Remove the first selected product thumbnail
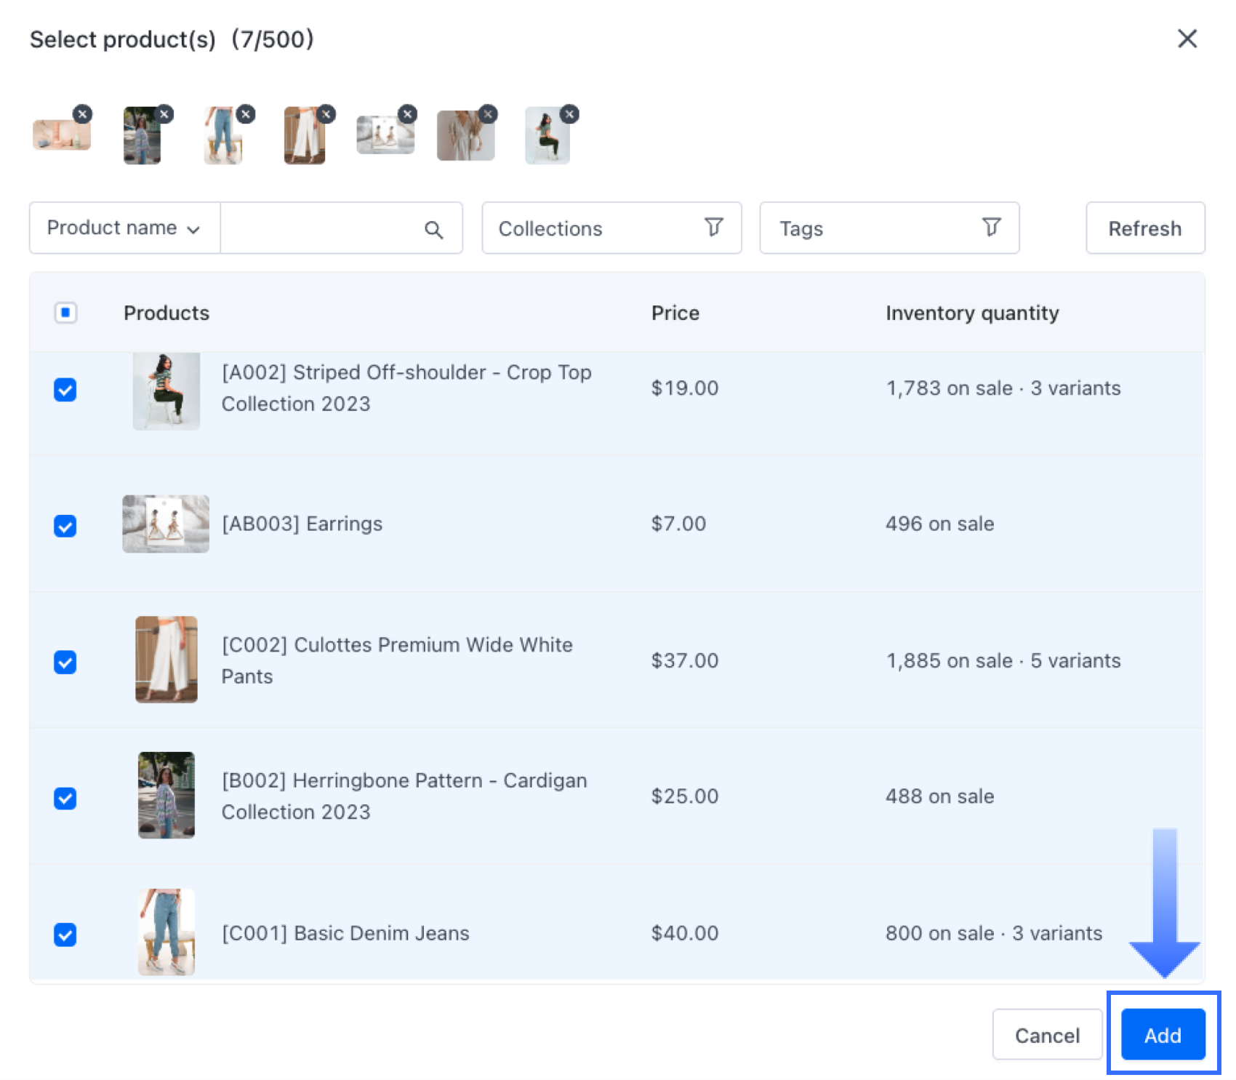This screenshot has width=1236, height=1080. pyautogui.click(x=82, y=114)
